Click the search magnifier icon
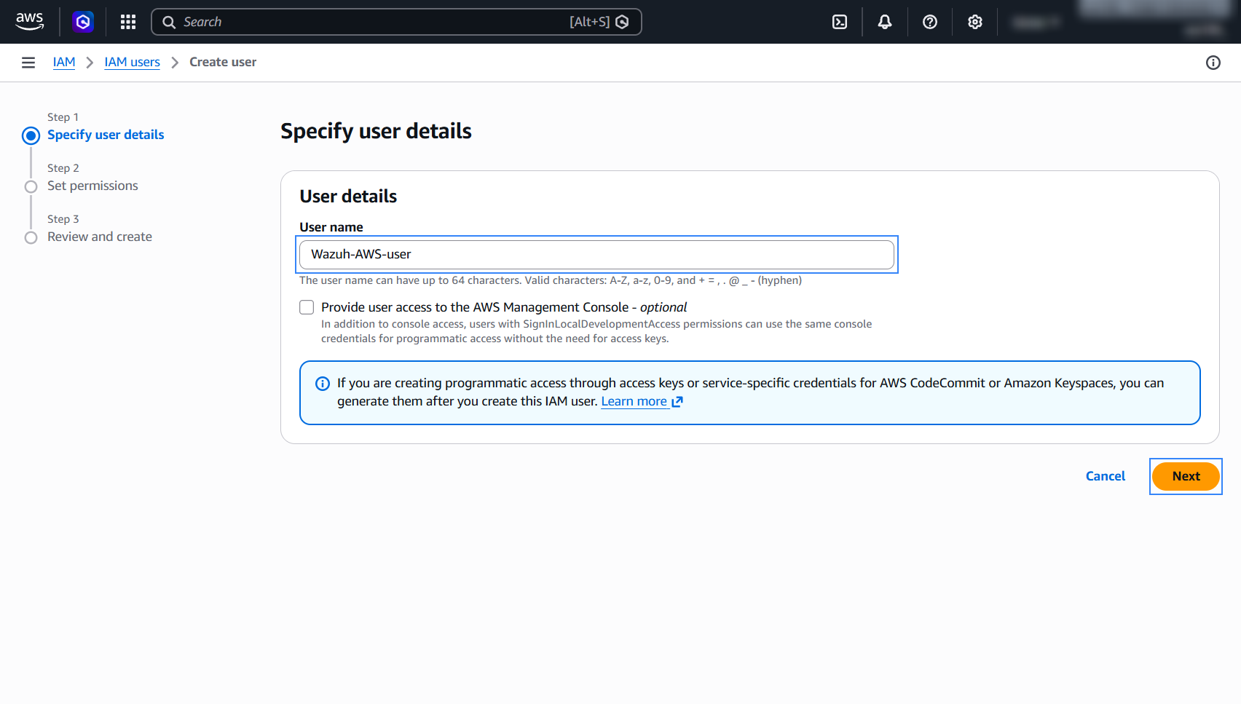This screenshot has width=1241, height=704. click(169, 22)
